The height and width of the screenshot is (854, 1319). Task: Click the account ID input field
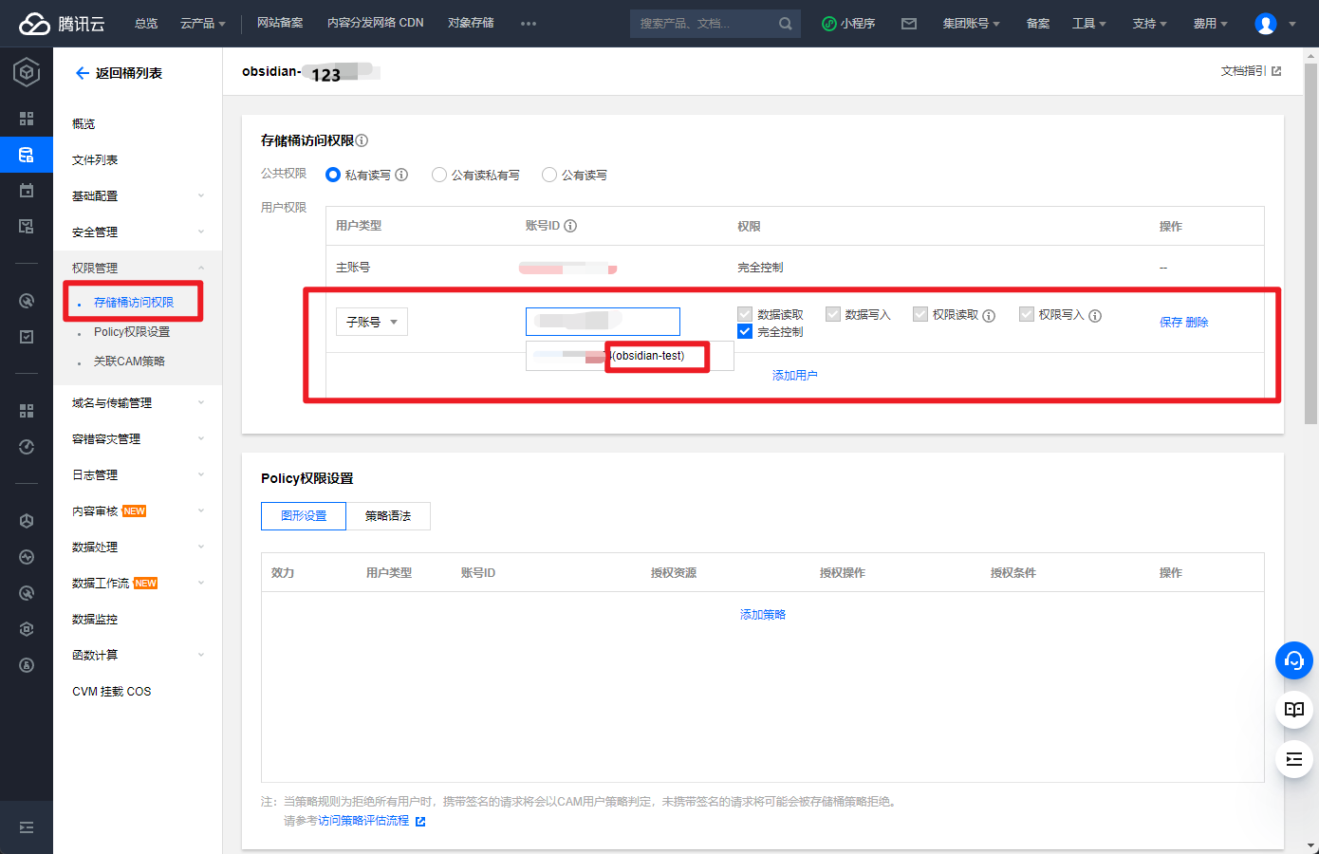(x=603, y=321)
